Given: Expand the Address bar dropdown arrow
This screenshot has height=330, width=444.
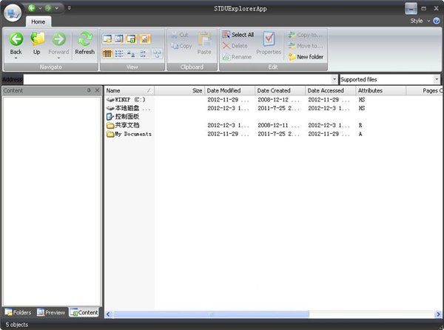Looking at the screenshot, I should (334, 79).
